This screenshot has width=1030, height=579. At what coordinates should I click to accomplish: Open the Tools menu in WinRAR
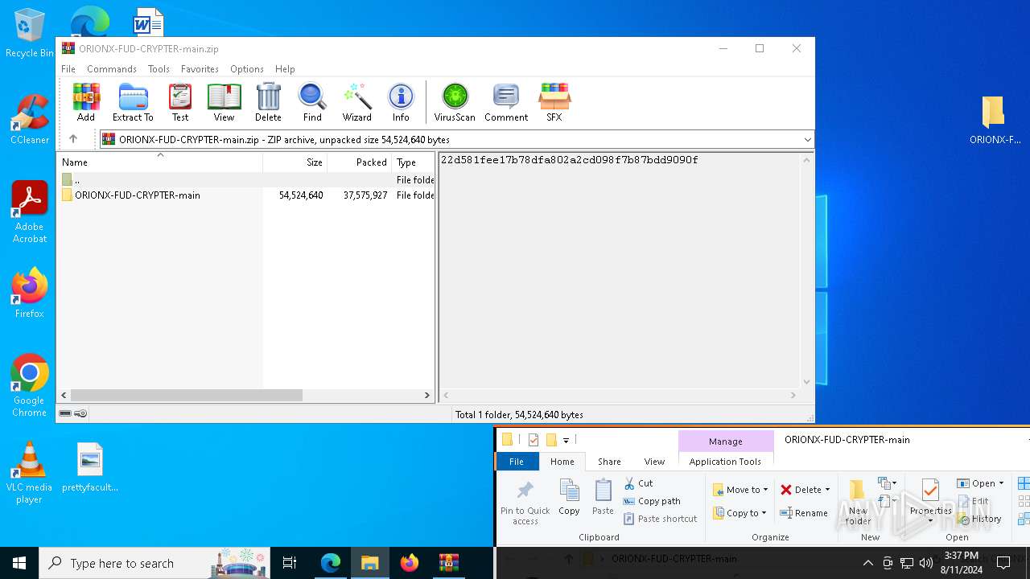click(x=159, y=69)
